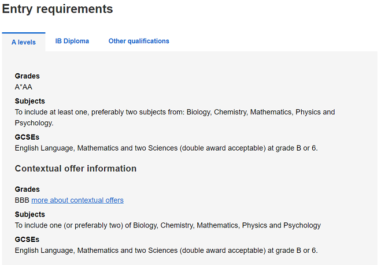Click the Subjects label under the contextual offer
This screenshot has height=265, width=381.
tap(30, 214)
